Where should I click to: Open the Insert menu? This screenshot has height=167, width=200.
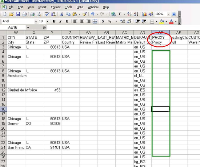pos(42,7)
